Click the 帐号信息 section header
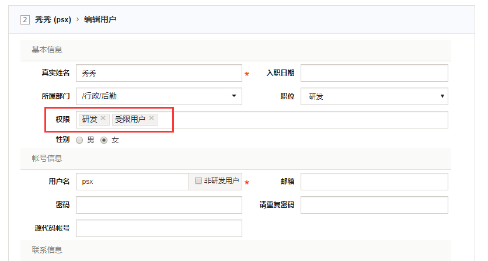 (x=47, y=158)
